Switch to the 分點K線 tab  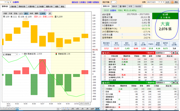pyautogui.click(x=13, y=6)
